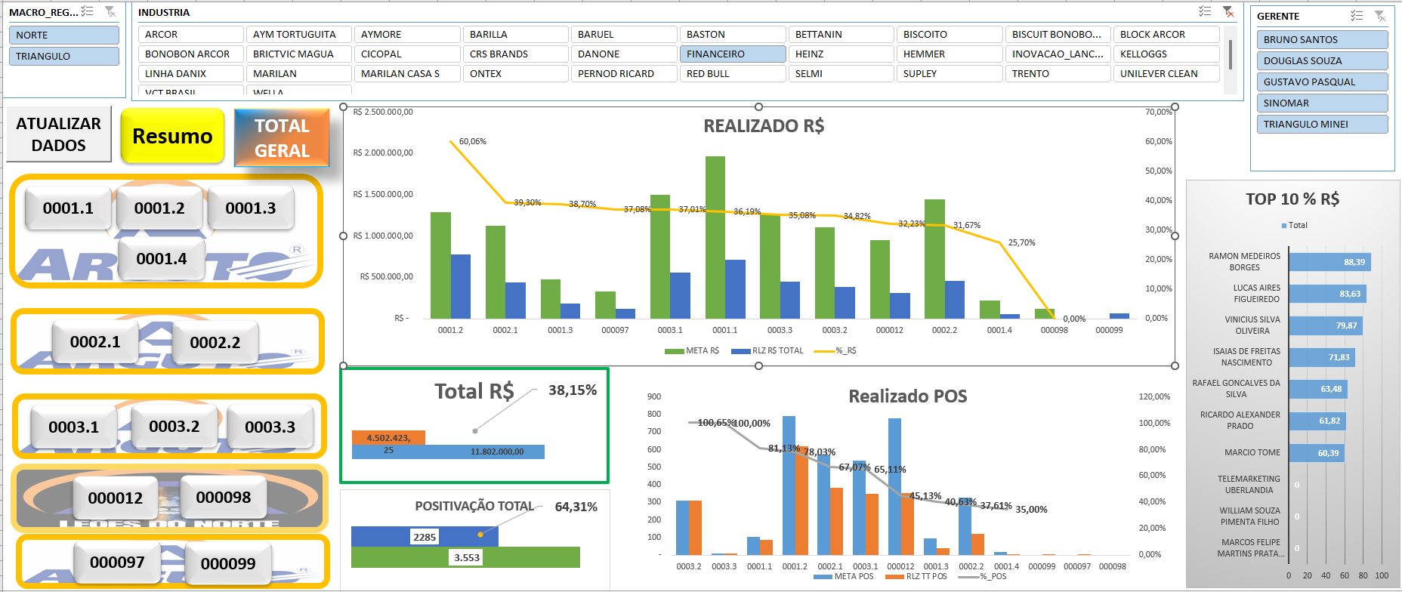Clear filter on MACRO_REG slicer
The image size is (1402, 592).
tap(110, 11)
